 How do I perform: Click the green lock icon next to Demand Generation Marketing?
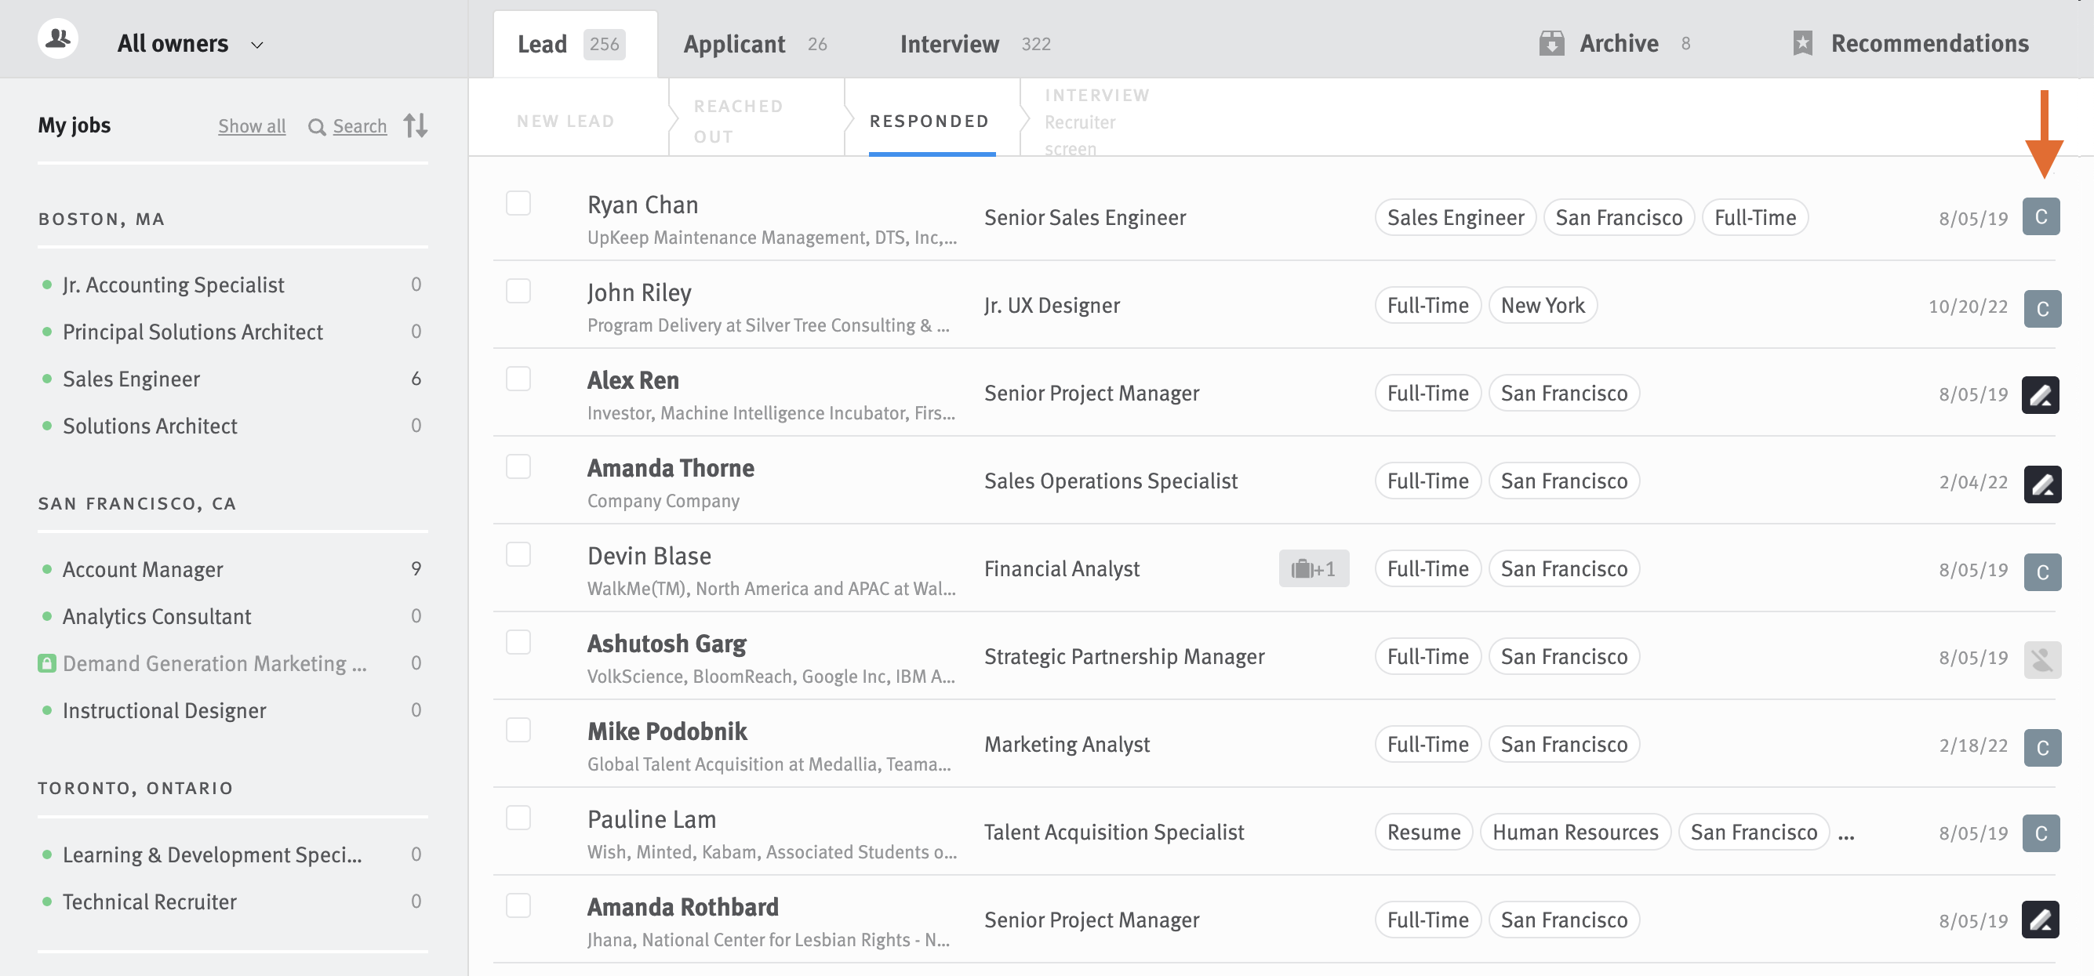click(x=46, y=663)
